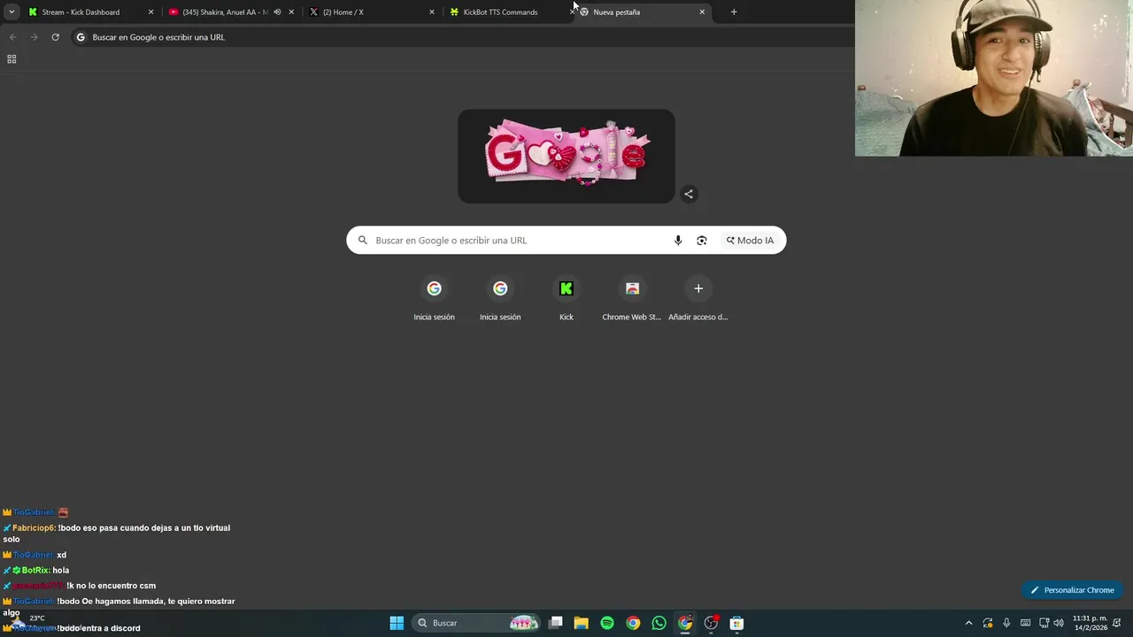Click the Modo IA button
This screenshot has width=1133, height=637.
coord(750,241)
